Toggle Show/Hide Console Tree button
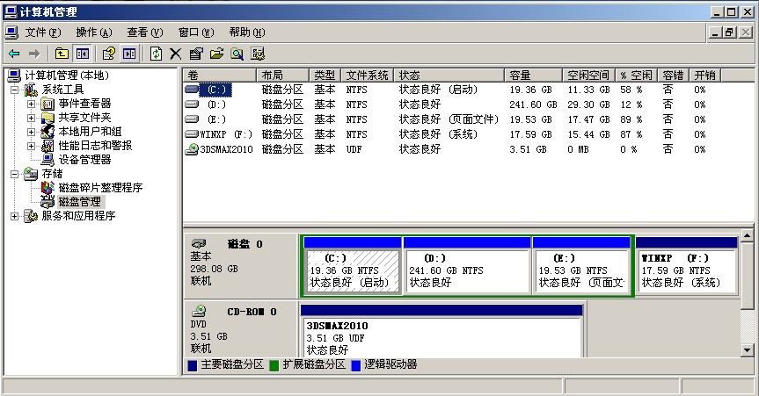Image resolution: width=759 pixels, height=396 pixels. [x=83, y=54]
